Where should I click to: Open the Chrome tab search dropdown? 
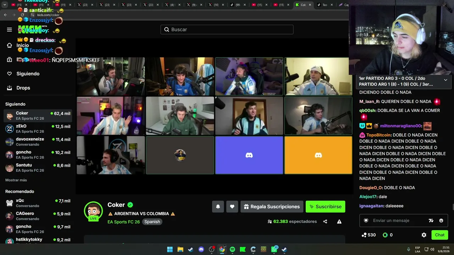coord(4,5)
